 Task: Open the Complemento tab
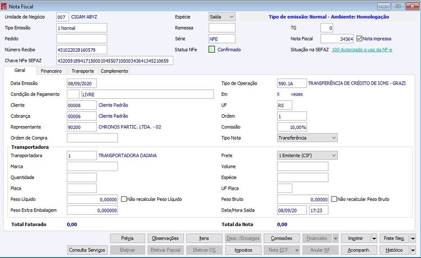click(x=115, y=71)
